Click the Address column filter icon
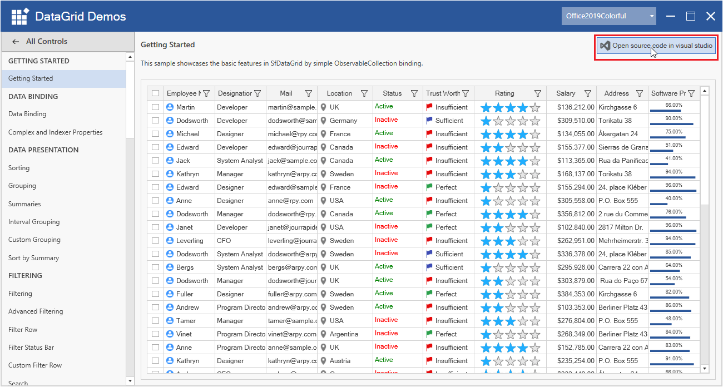Screen dimensions: 723x387 click(640, 93)
